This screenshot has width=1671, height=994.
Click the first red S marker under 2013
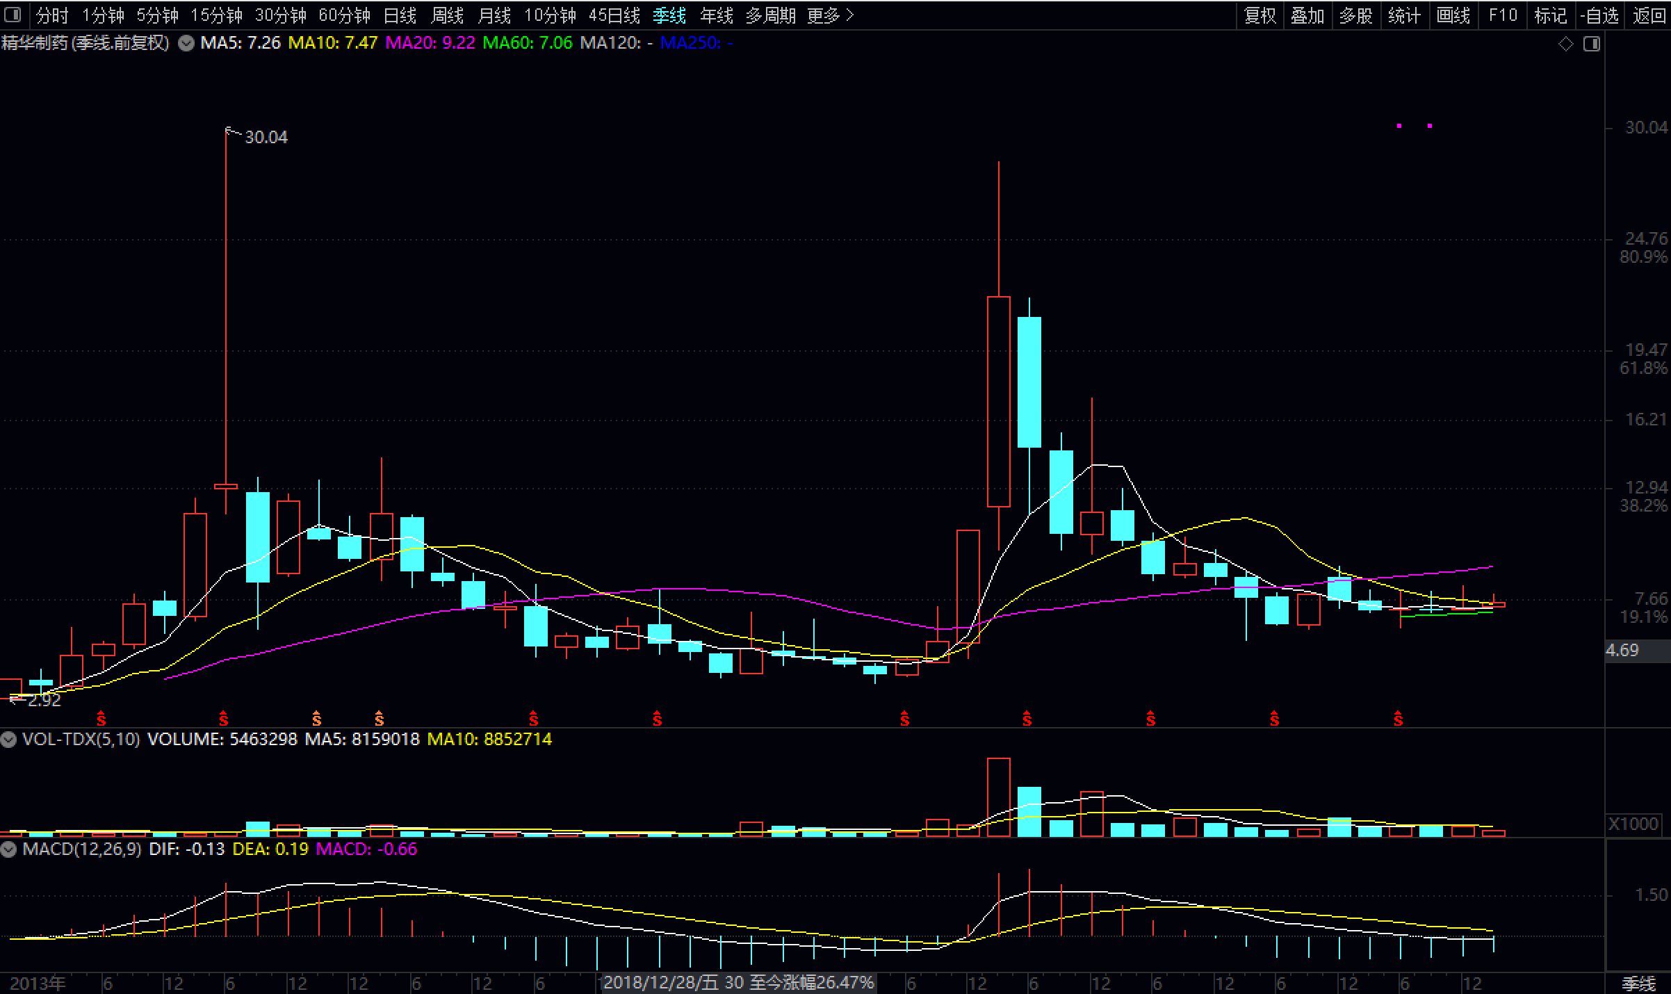101,717
